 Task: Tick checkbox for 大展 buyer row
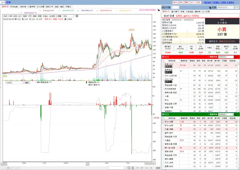click(163, 96)
